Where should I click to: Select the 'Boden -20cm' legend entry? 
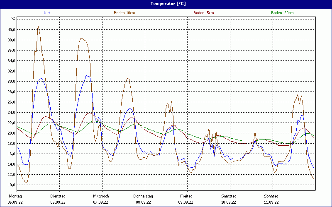[x=282, y=13]
